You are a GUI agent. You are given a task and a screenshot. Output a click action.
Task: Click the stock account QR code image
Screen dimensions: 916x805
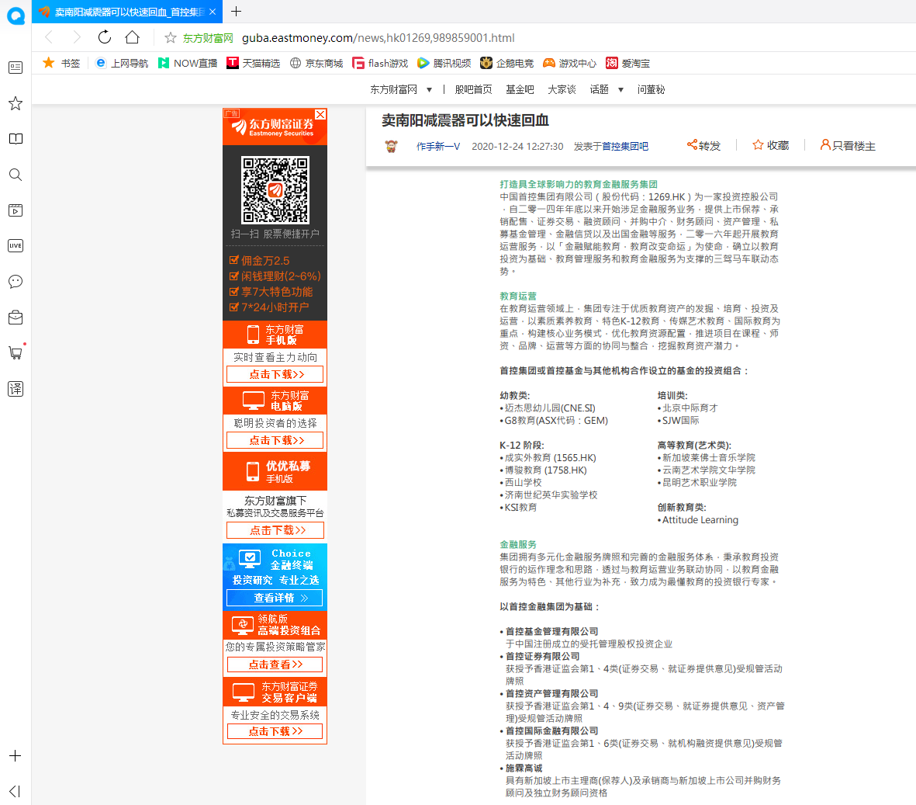pos(275,189)
